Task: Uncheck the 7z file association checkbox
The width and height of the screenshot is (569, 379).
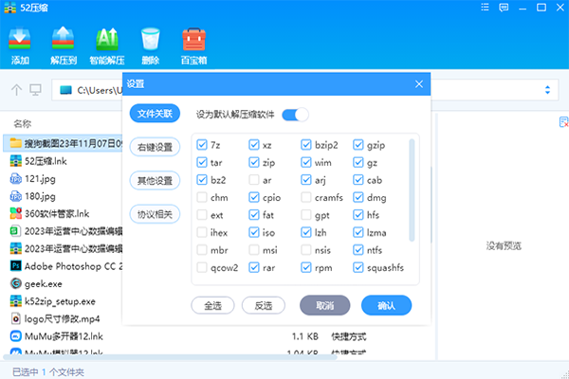Action: (203, 145)
